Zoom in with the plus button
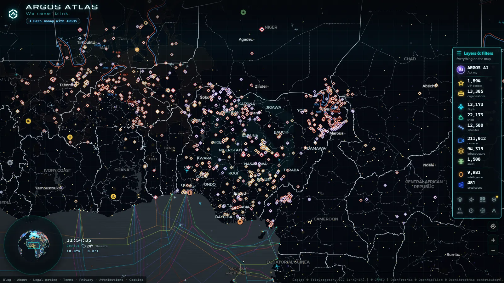The image size is (504, 283). [x=493, y=240]
